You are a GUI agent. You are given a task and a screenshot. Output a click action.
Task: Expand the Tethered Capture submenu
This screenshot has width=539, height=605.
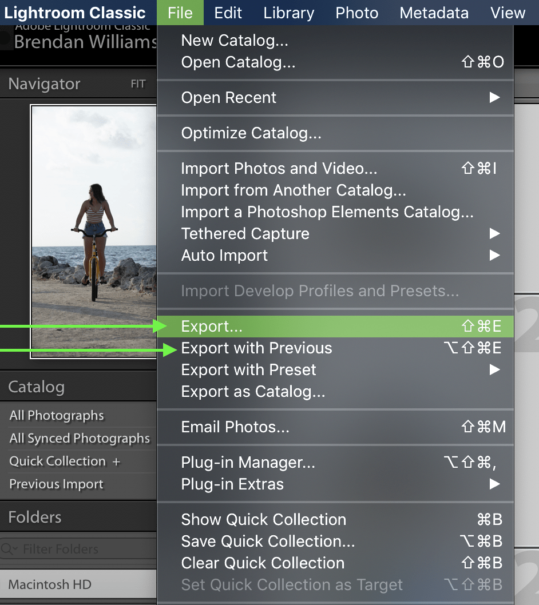click(x=335, y=233)
